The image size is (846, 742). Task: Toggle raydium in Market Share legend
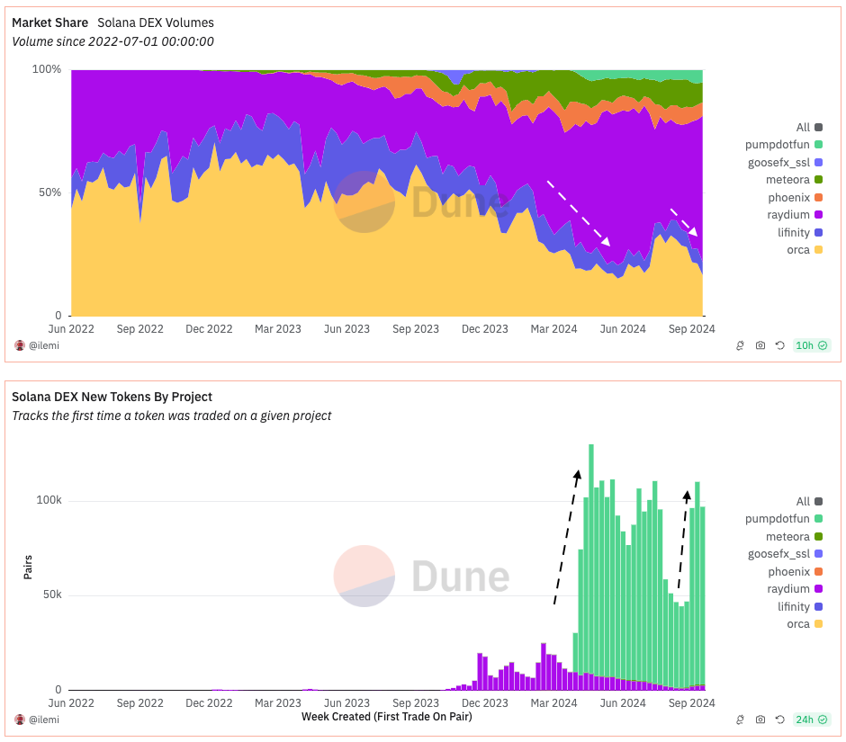[x=795, y=215]
